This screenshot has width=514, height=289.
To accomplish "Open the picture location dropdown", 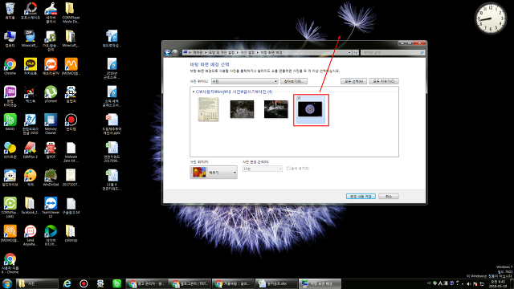I will pos(244,81).
